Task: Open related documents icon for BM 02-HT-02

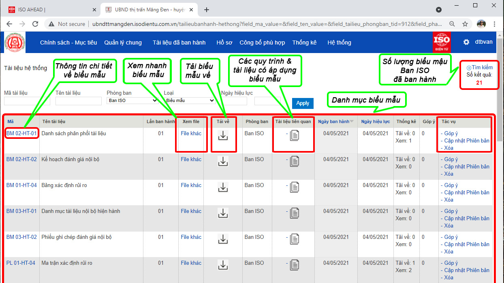Action: [x=295, y=162]
